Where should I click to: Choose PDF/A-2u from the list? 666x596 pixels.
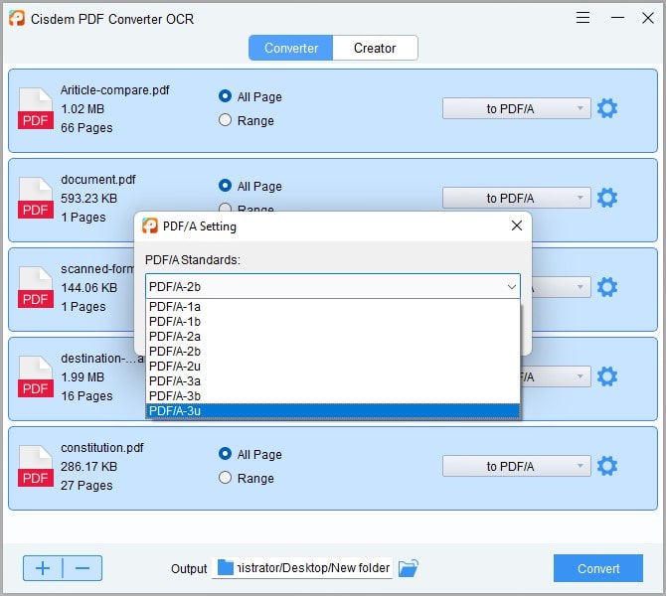333,366
